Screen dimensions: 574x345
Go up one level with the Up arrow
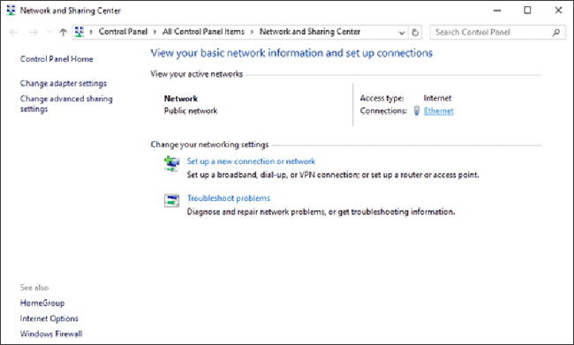pos(63,32)
